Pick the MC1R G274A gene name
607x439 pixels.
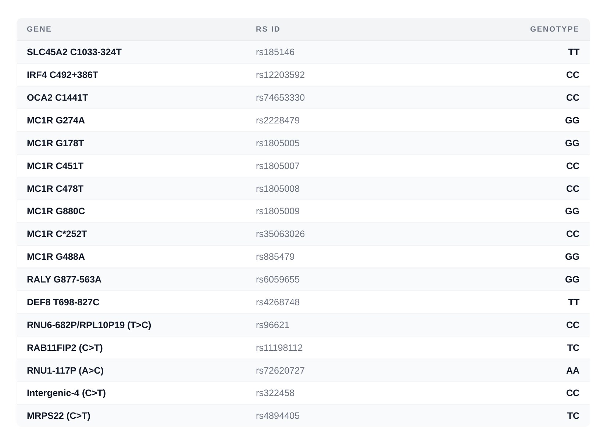[56, 120]
